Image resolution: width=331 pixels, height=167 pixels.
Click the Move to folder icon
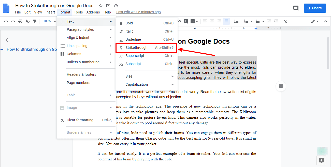[x=108, y=6]
